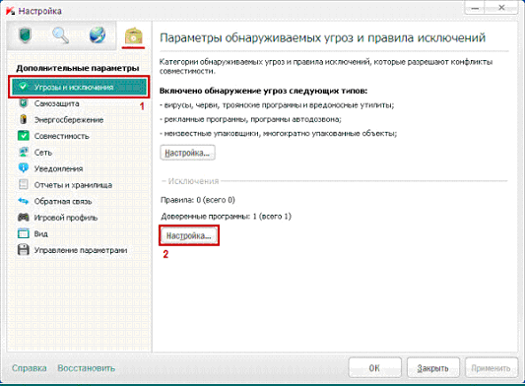Click the вирусы, черви, троянские line
The image size is (525, 386).
(277, 105)
